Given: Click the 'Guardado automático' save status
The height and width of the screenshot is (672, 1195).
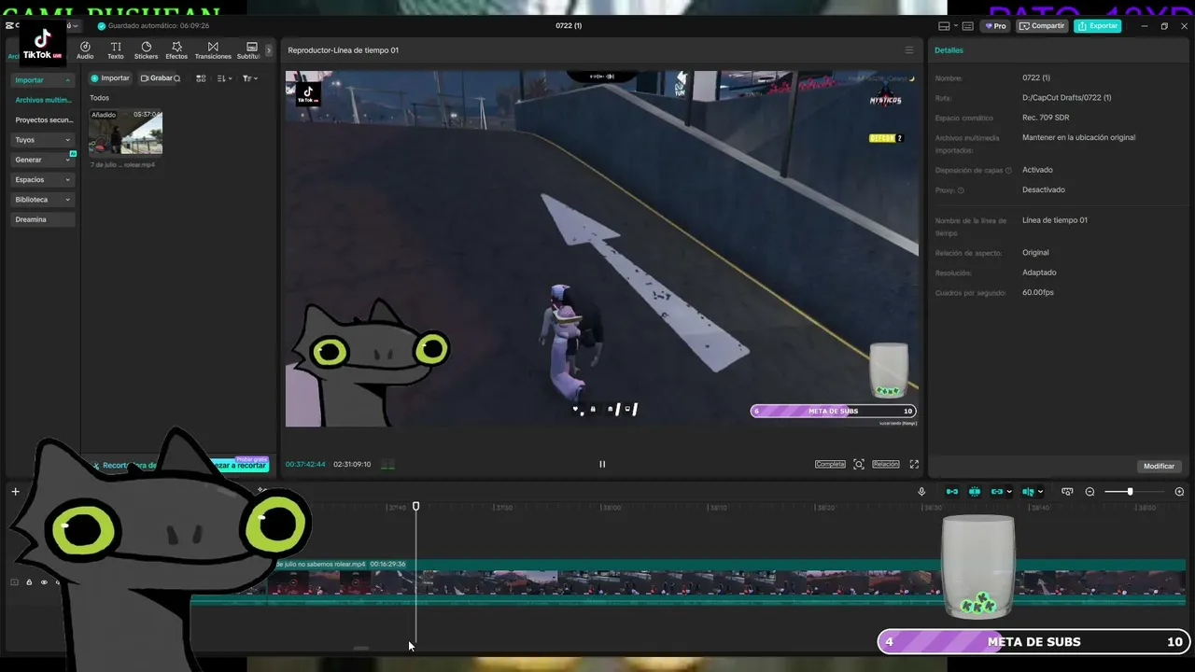Looking at the screenshot, I should tap(153, 26).
